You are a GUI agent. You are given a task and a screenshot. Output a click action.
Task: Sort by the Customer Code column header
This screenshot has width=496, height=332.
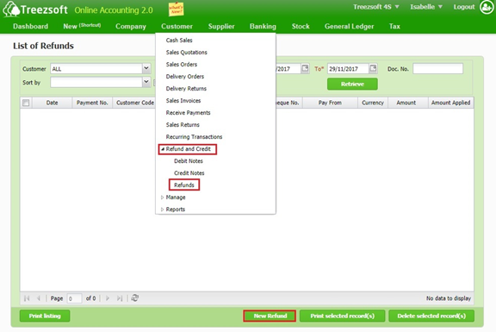134,103
